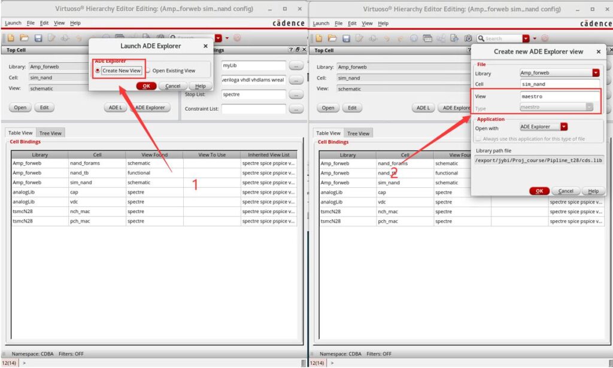The width and height of the screenshot is (613, 368).
Task: Toggle Always use this application checkbox
Action: [x=478, y=139]
